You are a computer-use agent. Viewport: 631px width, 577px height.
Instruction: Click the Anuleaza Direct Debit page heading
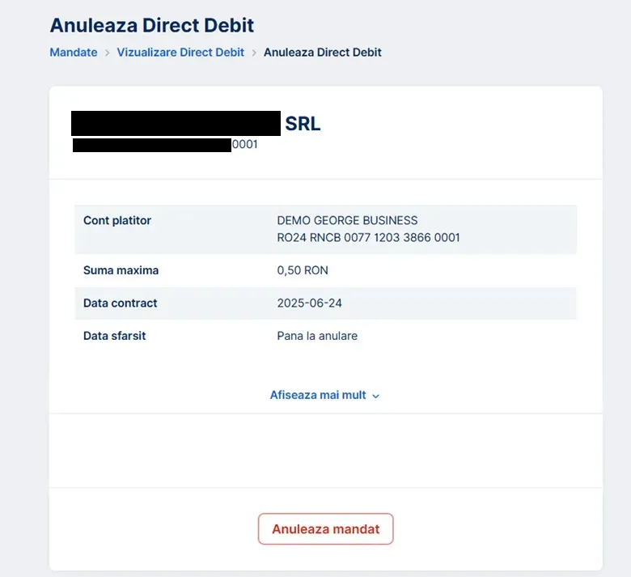click(x=152, y=25)
